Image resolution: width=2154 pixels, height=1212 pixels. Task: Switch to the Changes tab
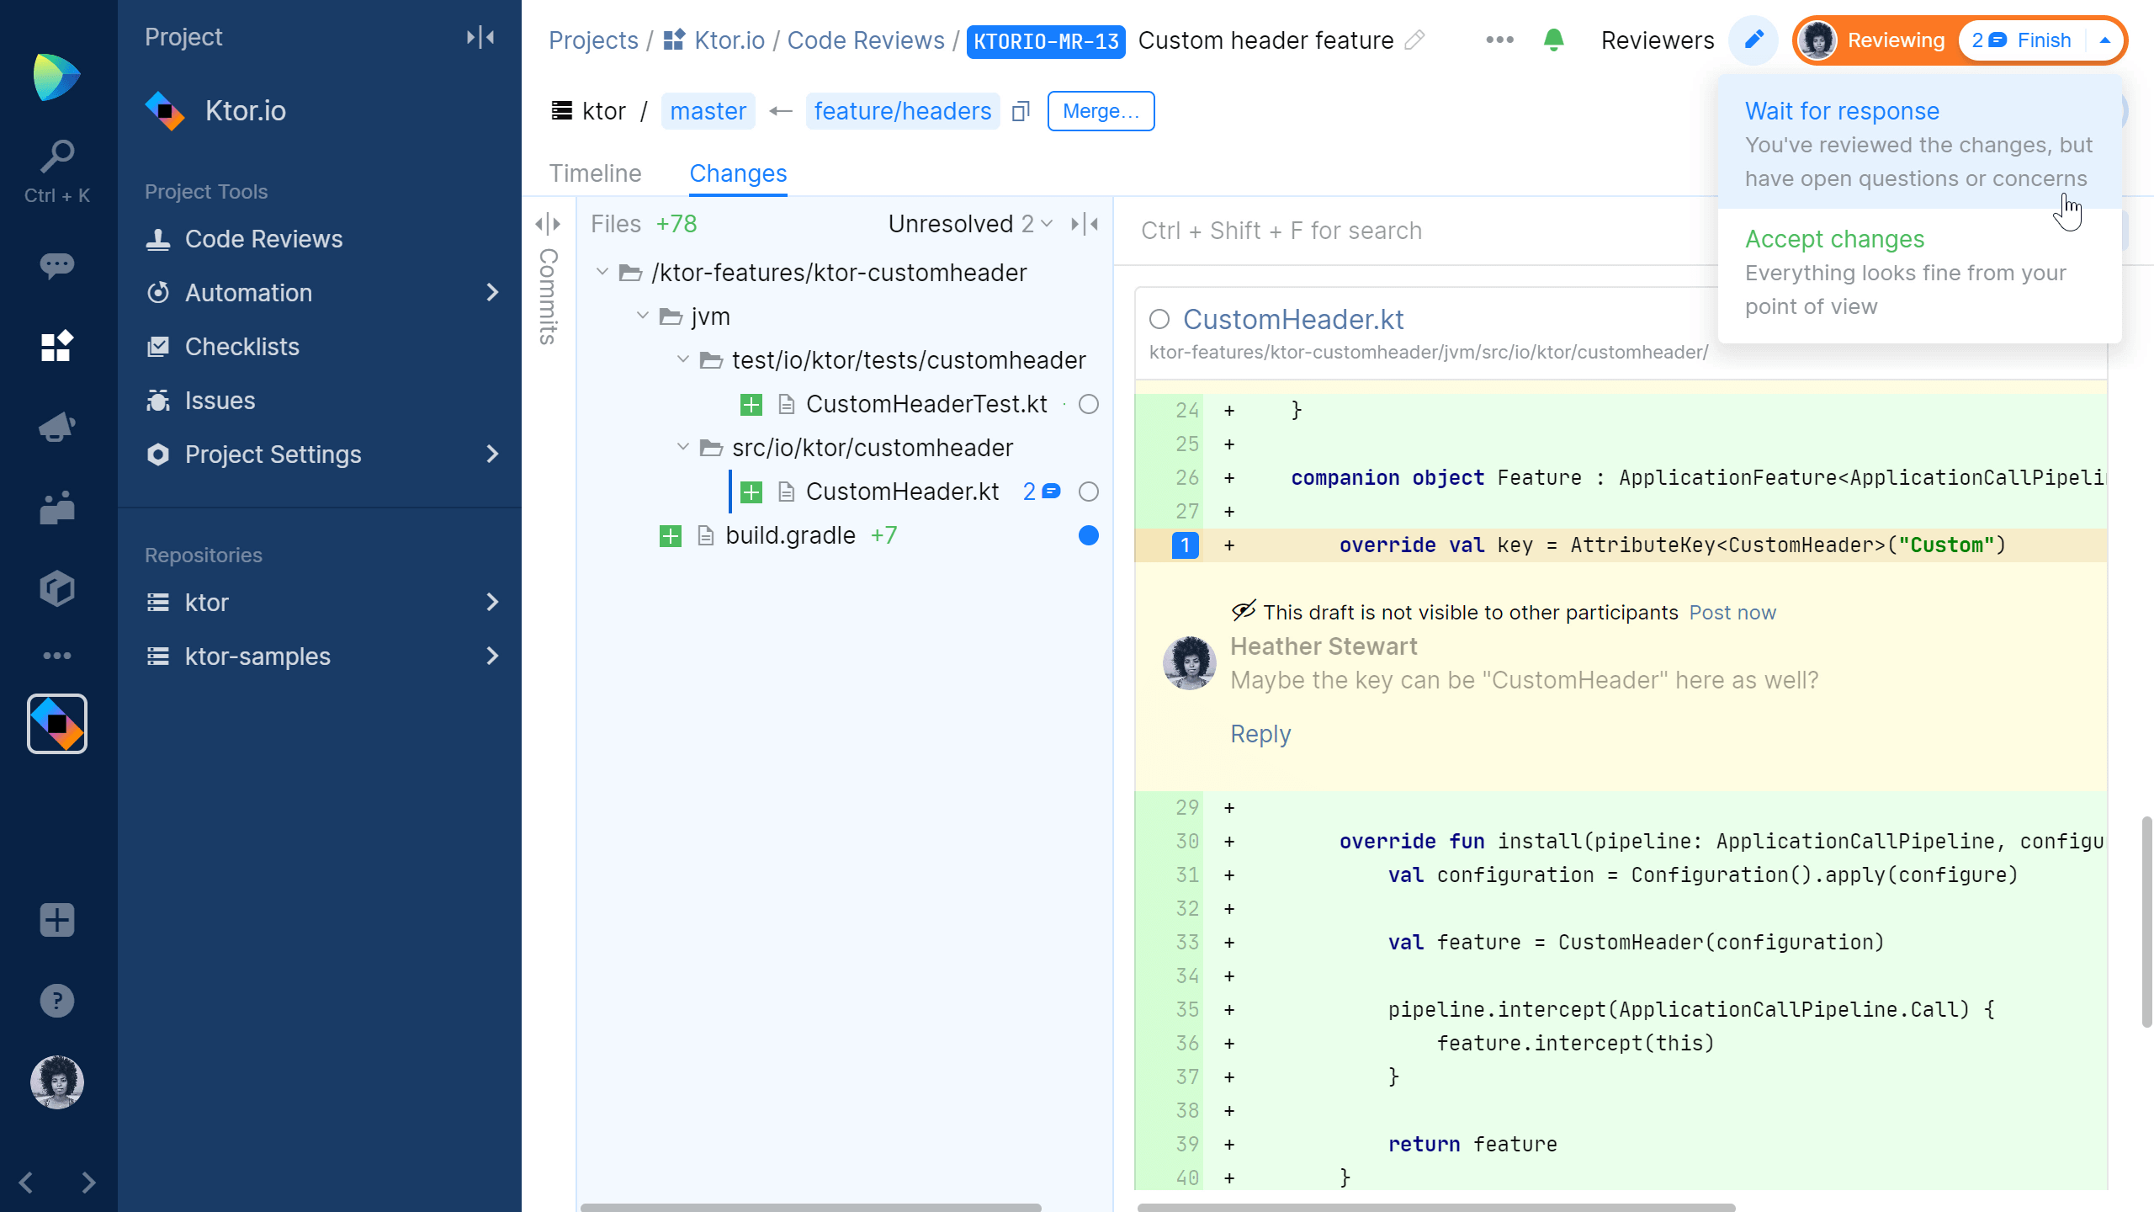738,173
